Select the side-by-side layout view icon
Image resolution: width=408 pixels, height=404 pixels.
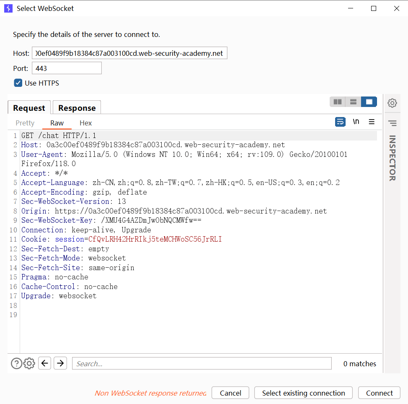pos(338,102)
